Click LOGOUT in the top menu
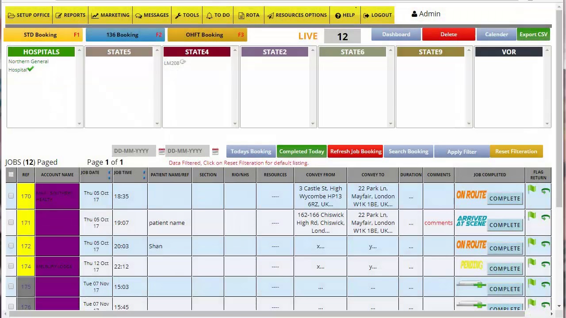 tap(378, 15)
